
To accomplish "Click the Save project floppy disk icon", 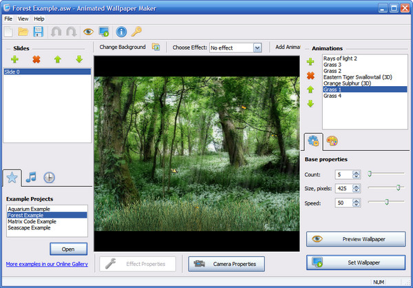I will click(39, 32).
